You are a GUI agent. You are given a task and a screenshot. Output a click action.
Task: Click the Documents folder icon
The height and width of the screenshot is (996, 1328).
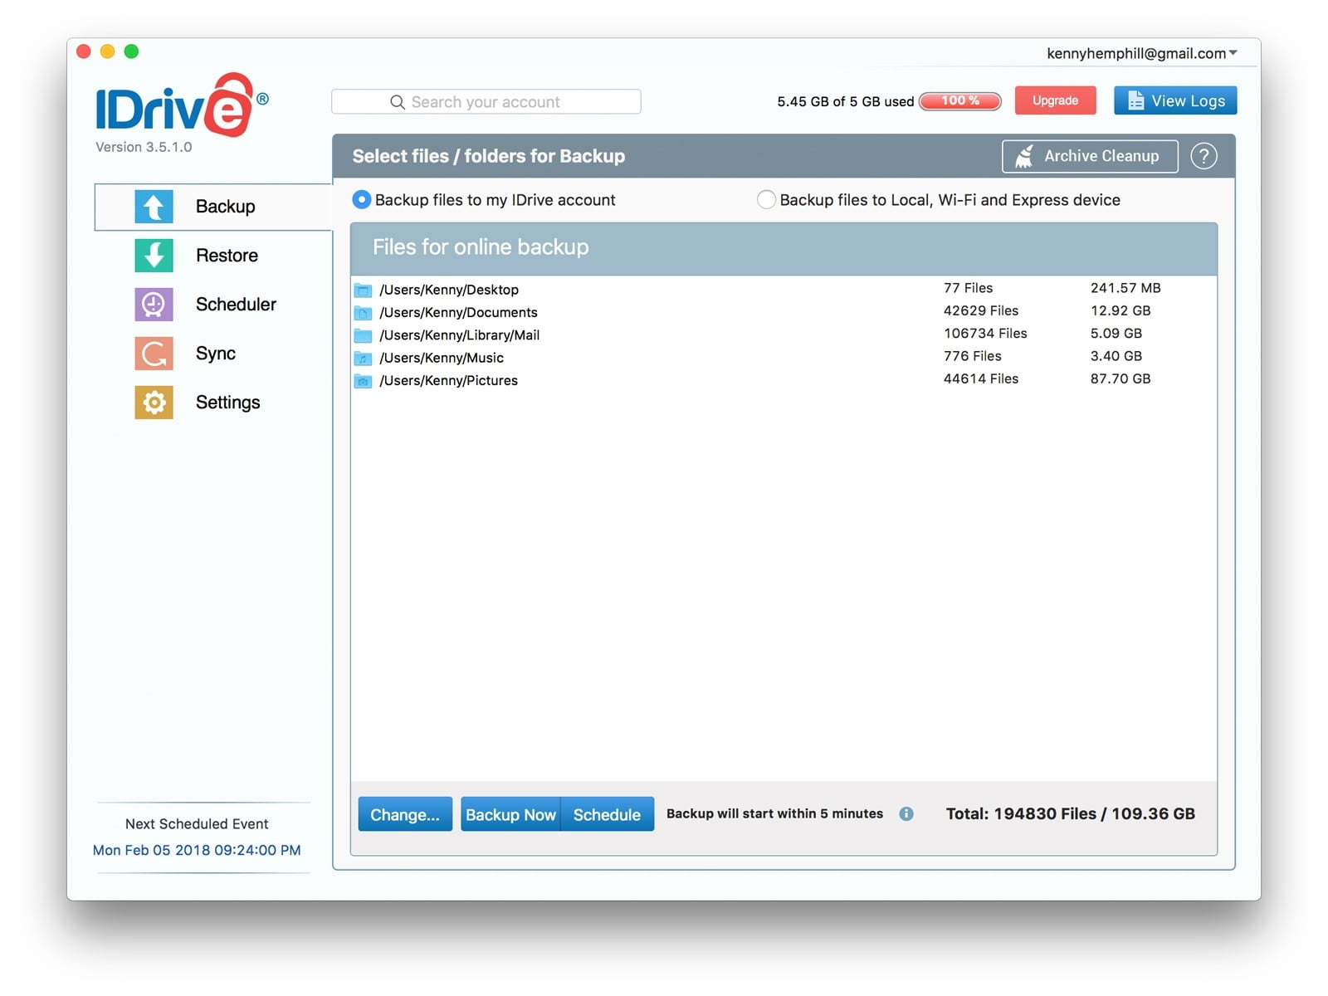363,313
